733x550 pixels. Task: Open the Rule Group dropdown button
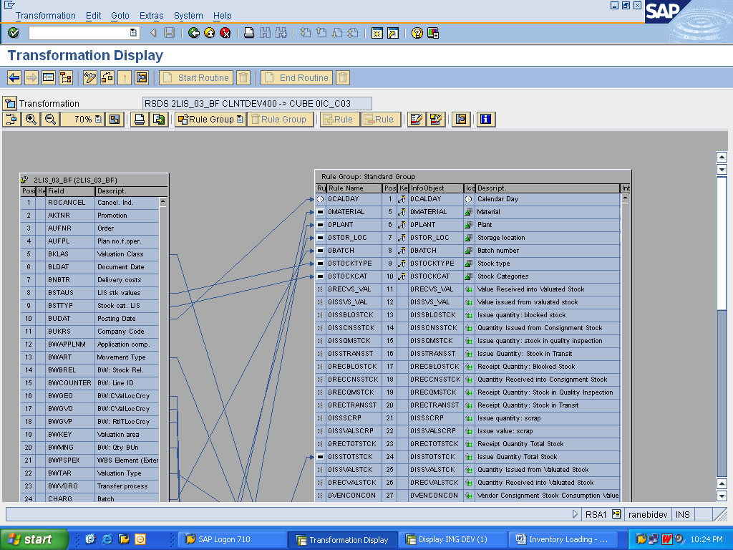pyautogui.click(x=211, y=120)
